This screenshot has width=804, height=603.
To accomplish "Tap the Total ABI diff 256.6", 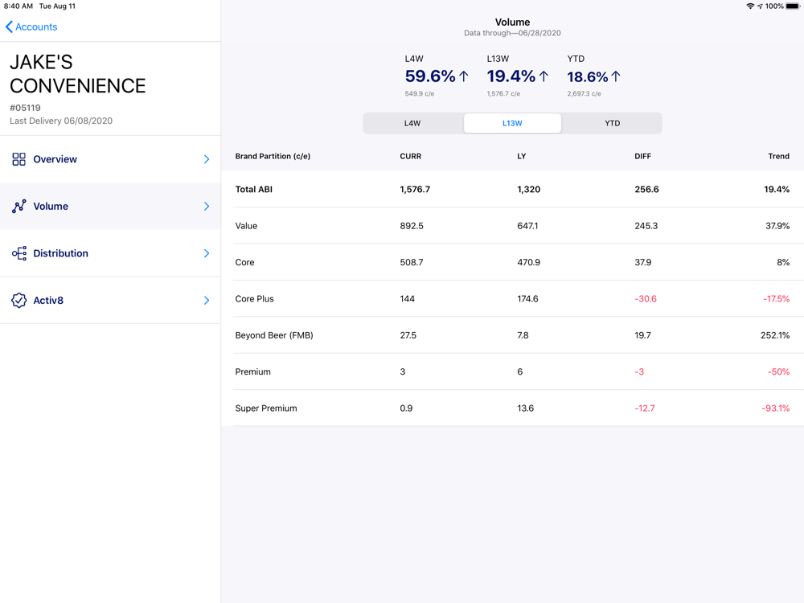I will tap(646, 189).
